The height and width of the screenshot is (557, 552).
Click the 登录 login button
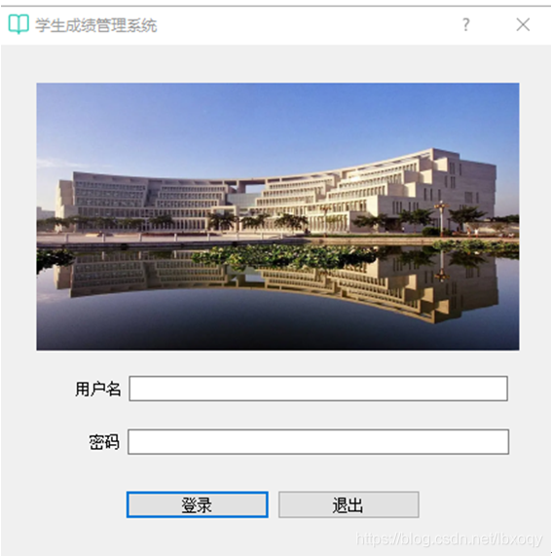pyautogui.click(x=197, y=504)
